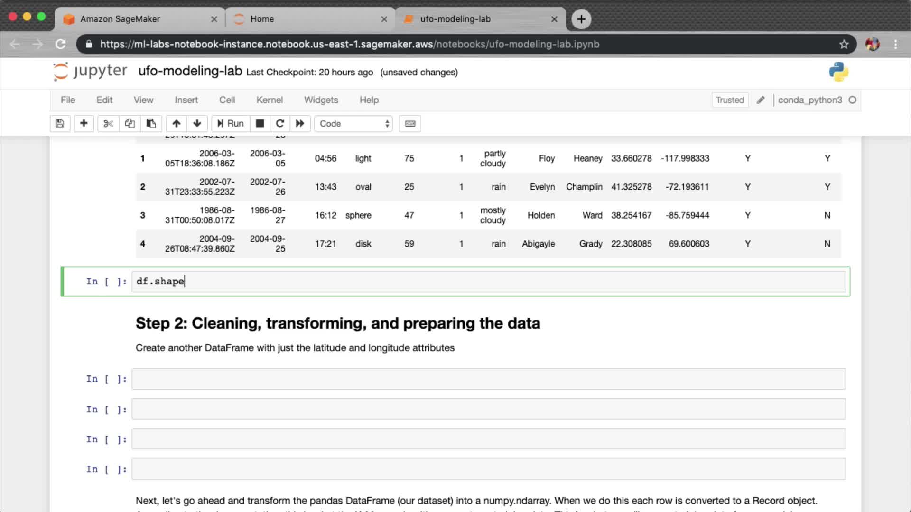This screenshot has height=512, width=911.
Task: Open the cell type Code dropdown
Action: [x=353, y=124]
